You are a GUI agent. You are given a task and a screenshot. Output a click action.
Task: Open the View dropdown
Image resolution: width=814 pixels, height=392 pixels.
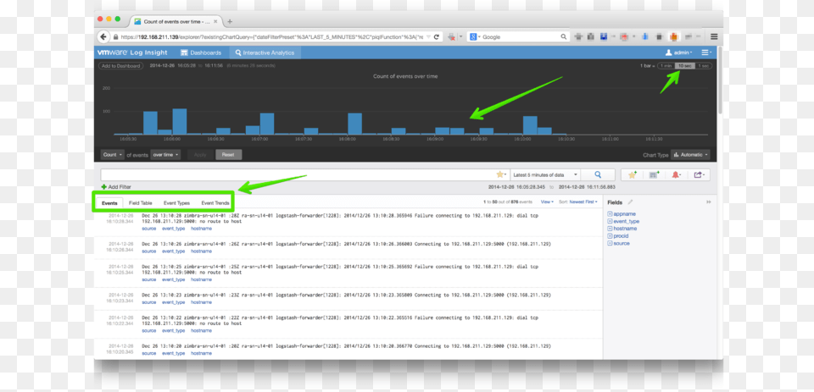point(547,202)
